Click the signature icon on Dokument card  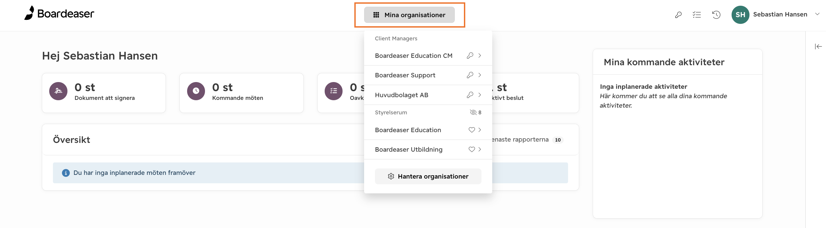point(58,91)
